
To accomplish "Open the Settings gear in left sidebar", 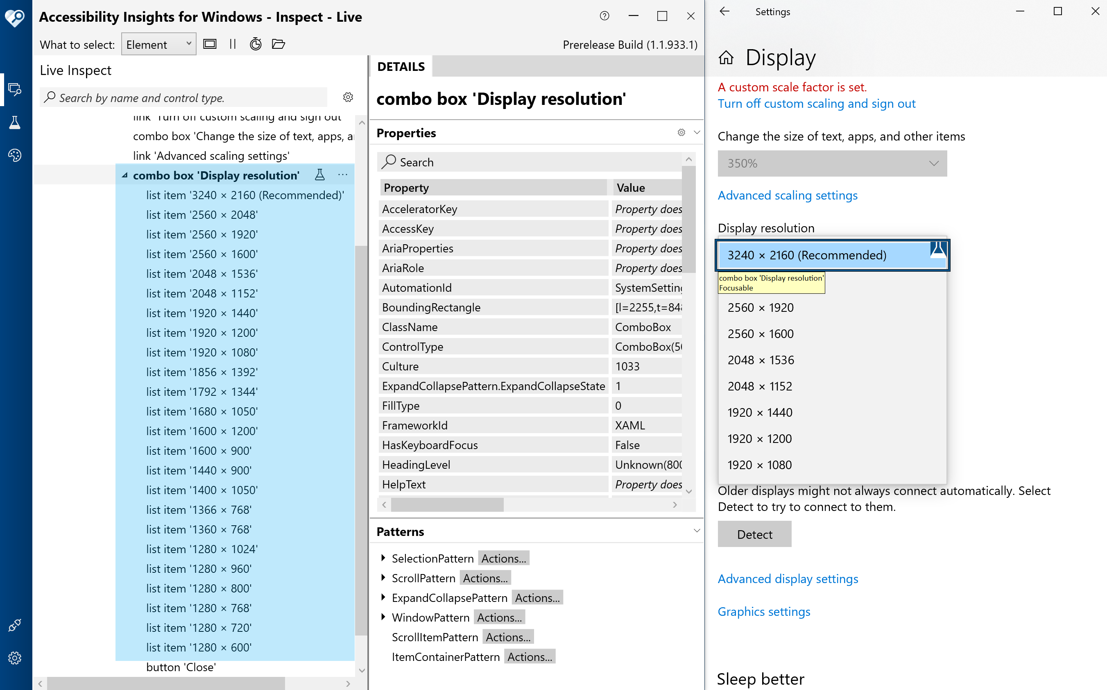I will point(15,658).
